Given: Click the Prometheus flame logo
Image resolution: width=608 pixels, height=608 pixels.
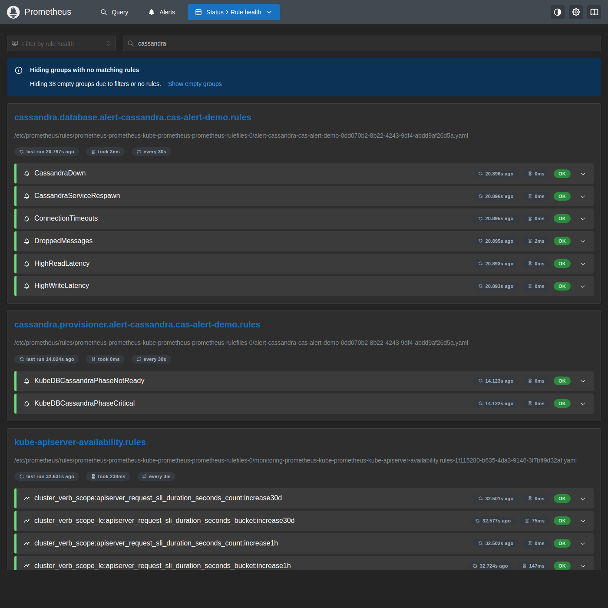Looking at the screenshot, I should tap(13, 12).
